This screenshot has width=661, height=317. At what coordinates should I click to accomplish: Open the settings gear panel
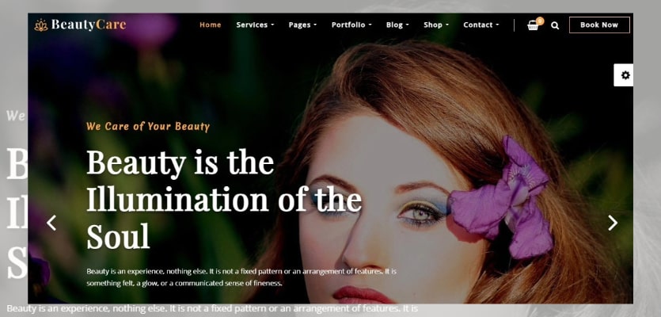click(625, 75)
